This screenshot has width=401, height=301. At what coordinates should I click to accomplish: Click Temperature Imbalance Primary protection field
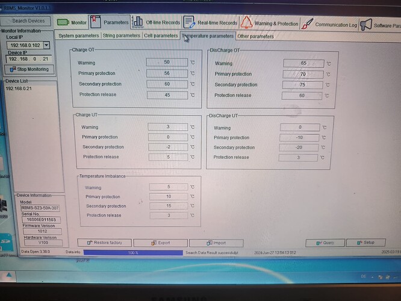click(169, 196)
